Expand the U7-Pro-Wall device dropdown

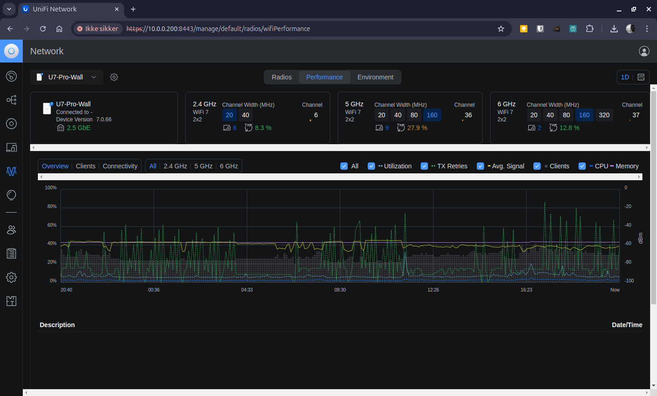click(67, 77)
